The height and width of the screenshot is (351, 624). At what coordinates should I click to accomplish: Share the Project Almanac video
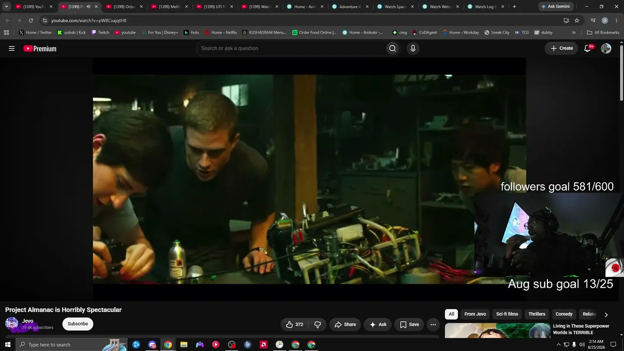tap(345, 324)
